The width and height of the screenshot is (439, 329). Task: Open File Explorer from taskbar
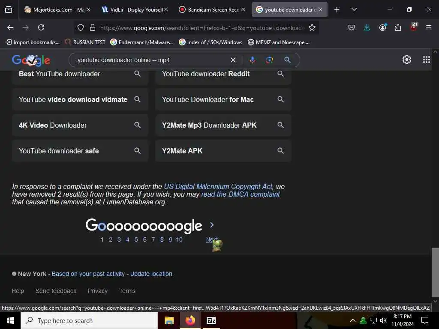tap(169, 320)
